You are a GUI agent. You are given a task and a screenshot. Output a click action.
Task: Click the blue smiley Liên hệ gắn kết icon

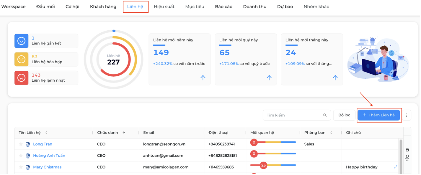click(21, 41)
